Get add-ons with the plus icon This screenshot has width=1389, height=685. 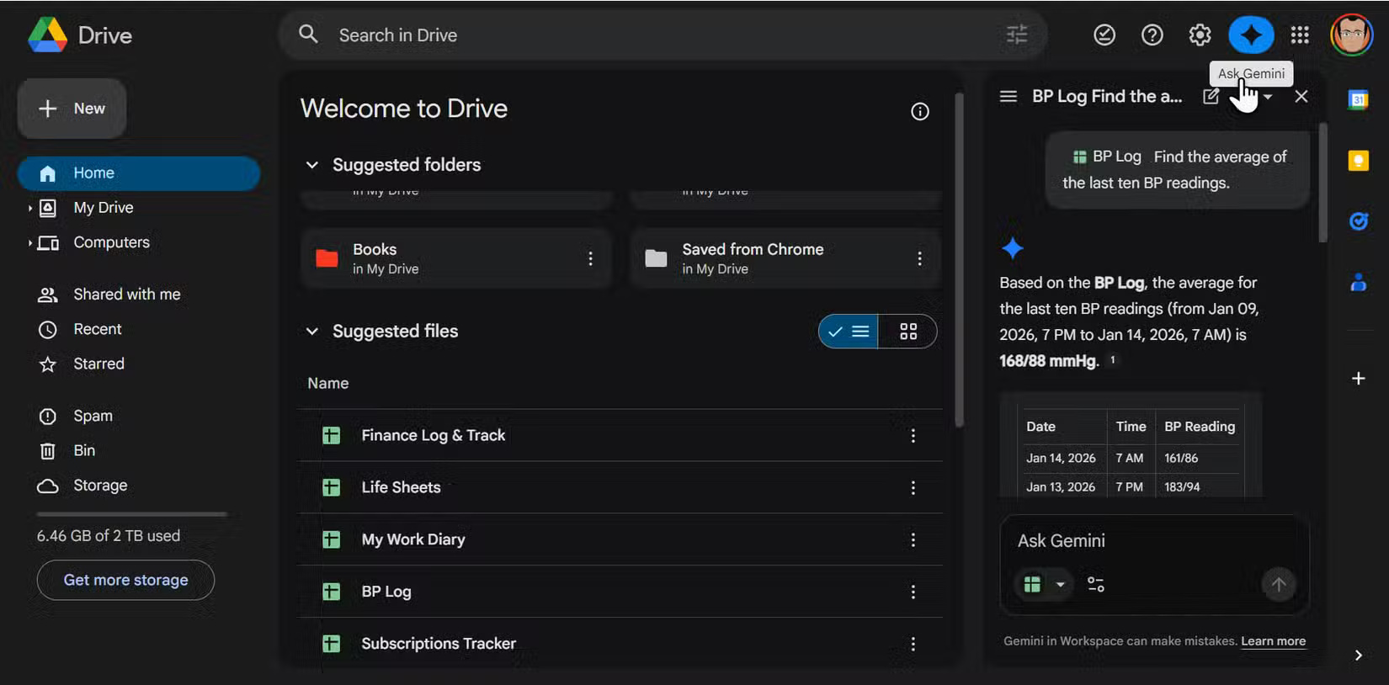(x=1358, y=379)
